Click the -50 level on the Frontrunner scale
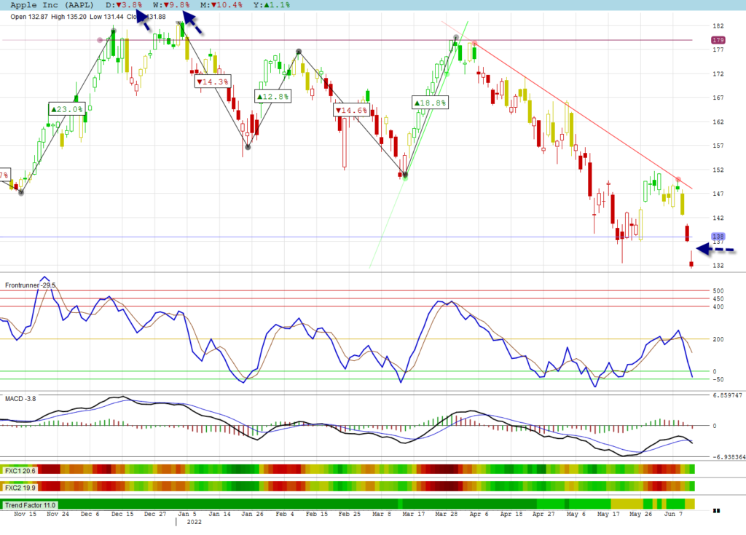This screenshot has width=746, height=535. click(x=718, y=379)
